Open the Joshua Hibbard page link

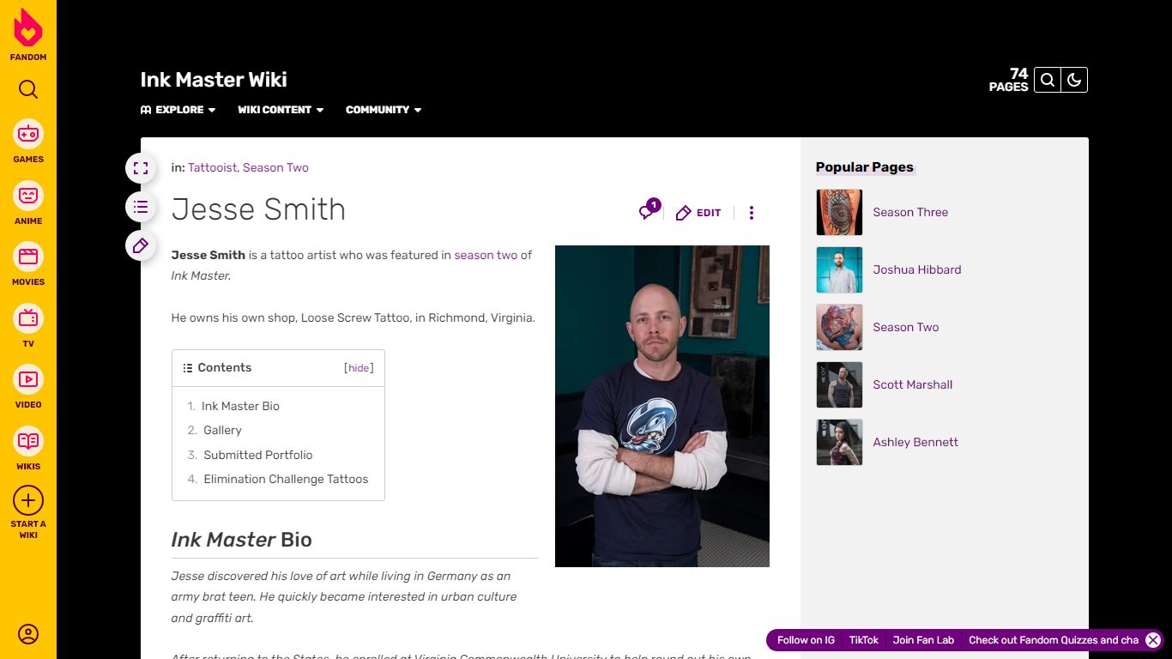(917, 269)
